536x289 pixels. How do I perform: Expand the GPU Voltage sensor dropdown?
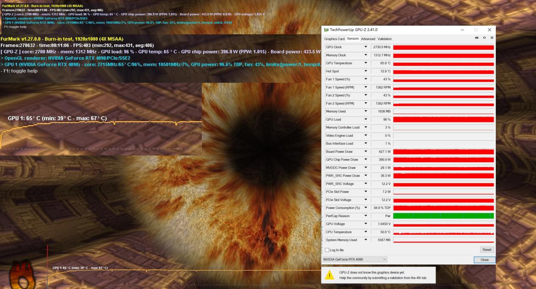[366, 224]
